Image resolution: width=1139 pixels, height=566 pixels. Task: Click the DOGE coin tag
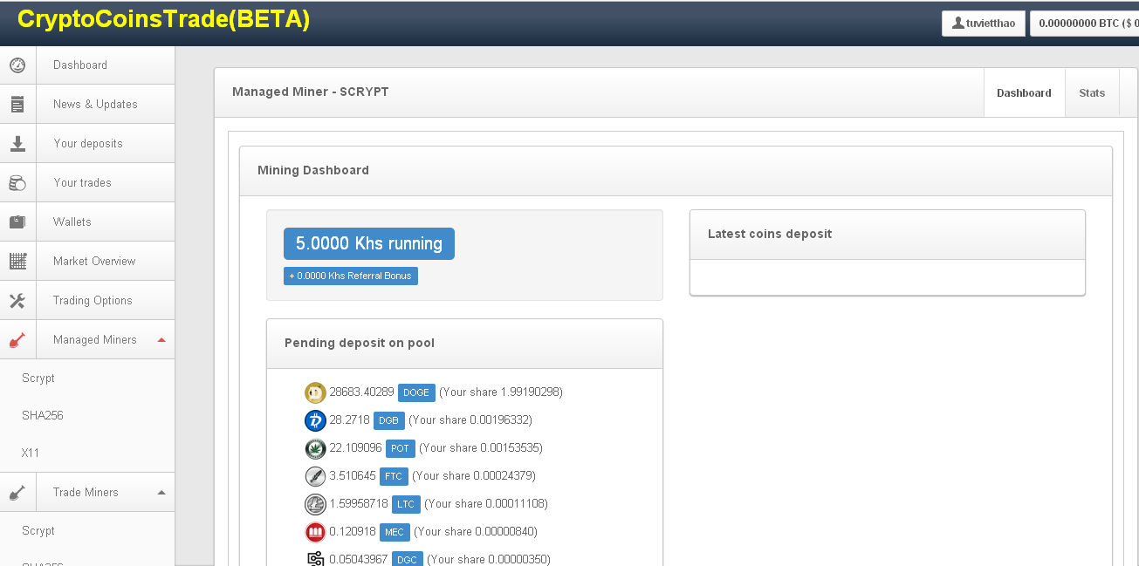(x=416, y=392)
